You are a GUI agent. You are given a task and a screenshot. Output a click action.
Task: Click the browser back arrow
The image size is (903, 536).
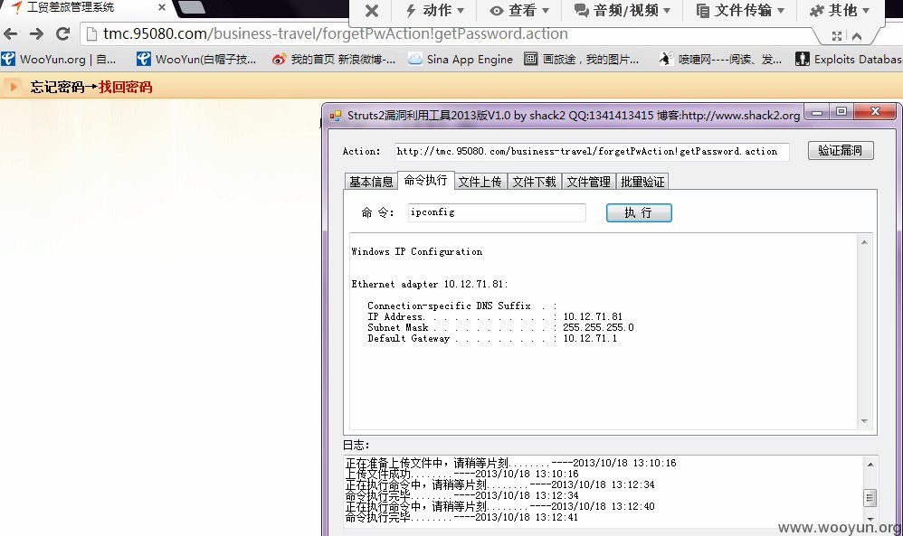pyautogui.click(x=10, y=34)
